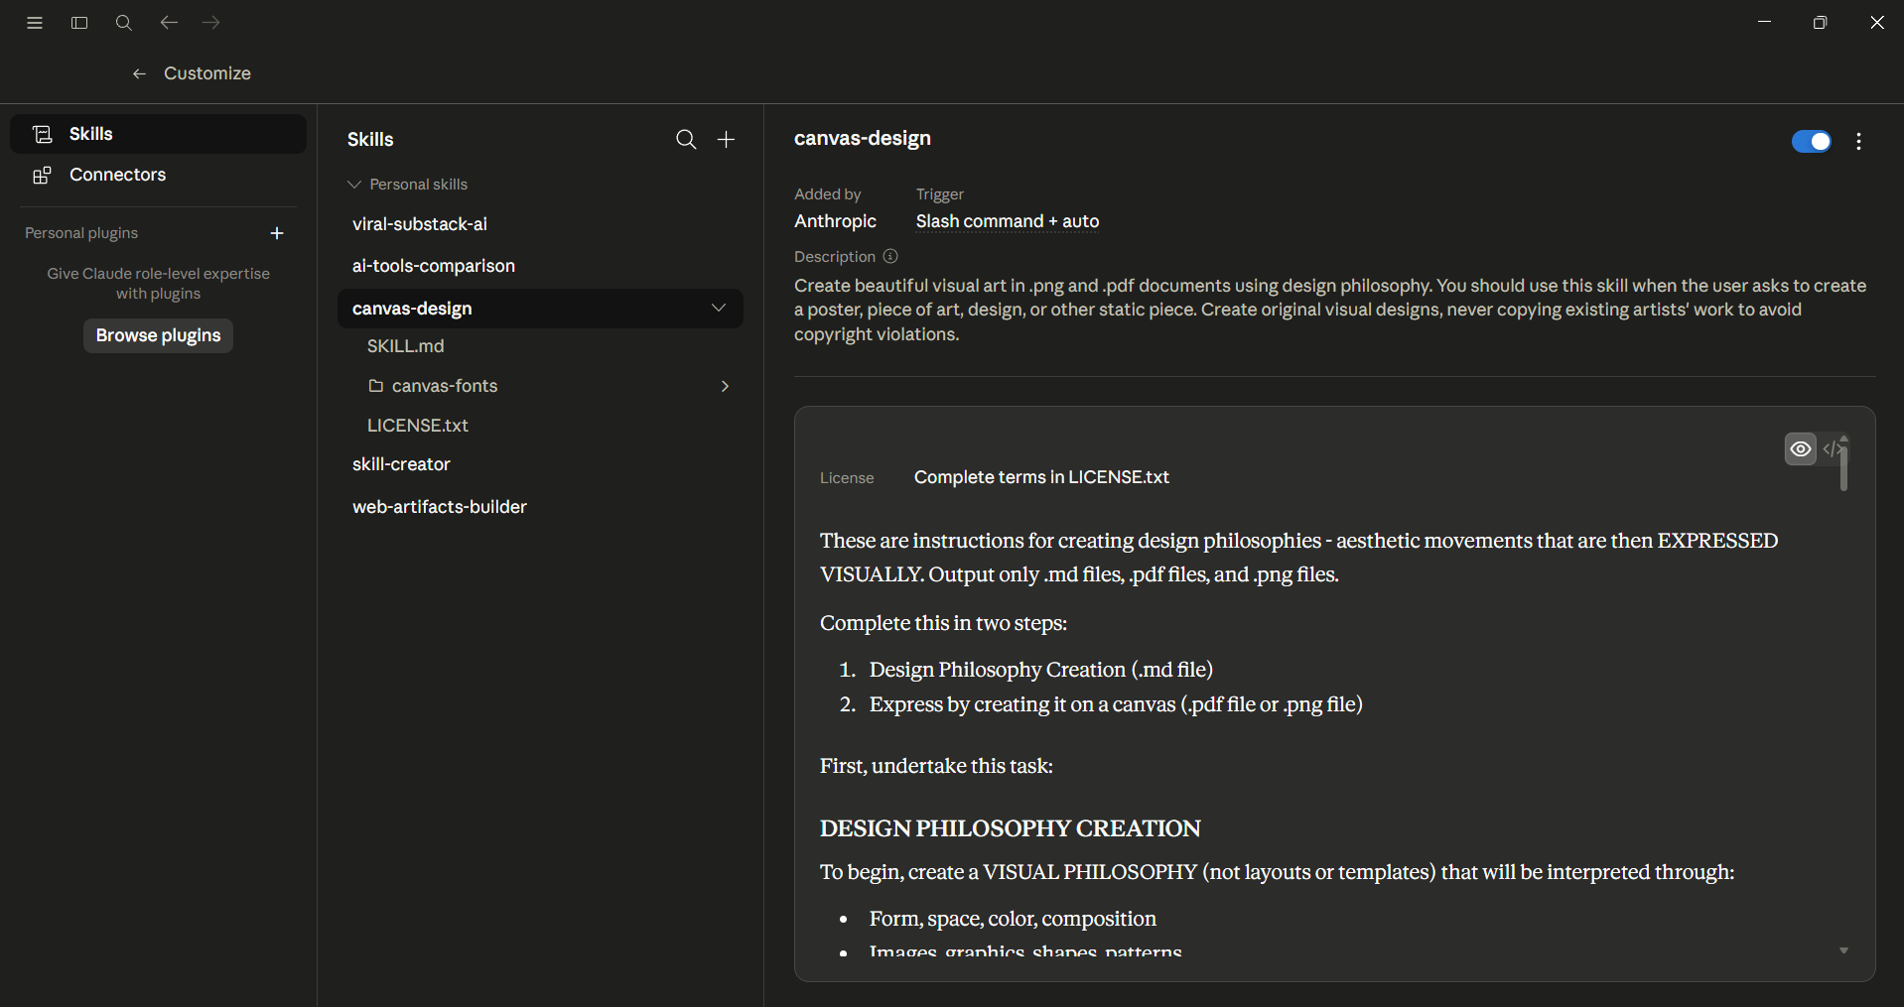Image resolution: width=1904 pixels, height=1007 pixels.
Task: Close the application window
Action: click(x=1876, y=23)
